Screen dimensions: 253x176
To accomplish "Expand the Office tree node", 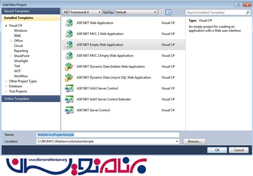I will coord(11,41).
